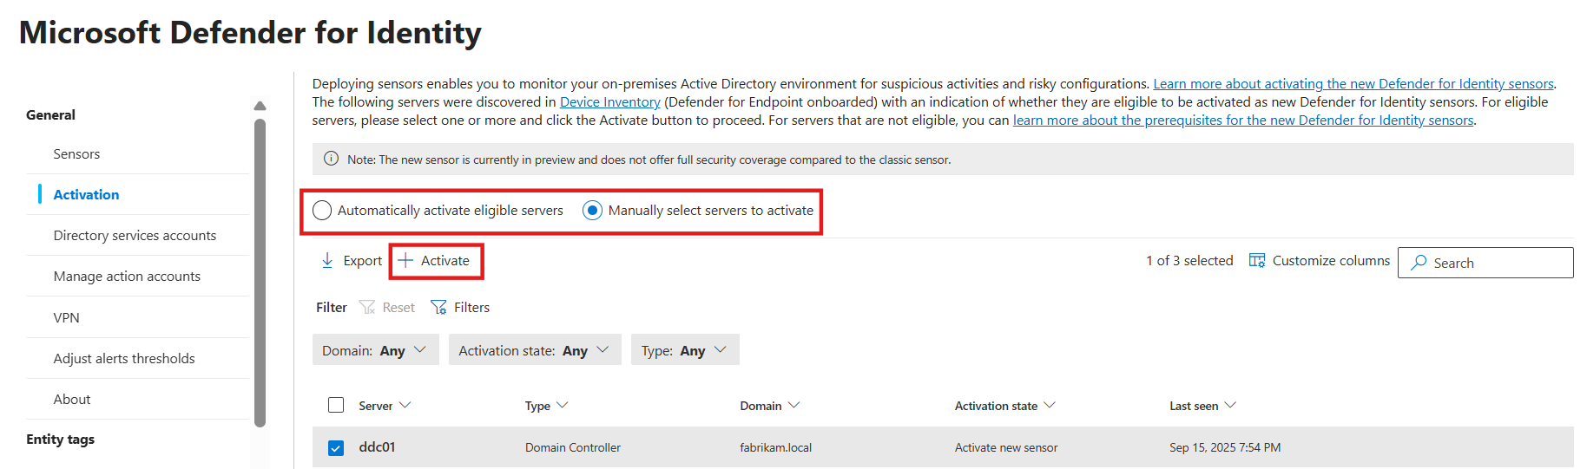Click the Reset filter icon
Screen dimensions: 1587x469
367,308
